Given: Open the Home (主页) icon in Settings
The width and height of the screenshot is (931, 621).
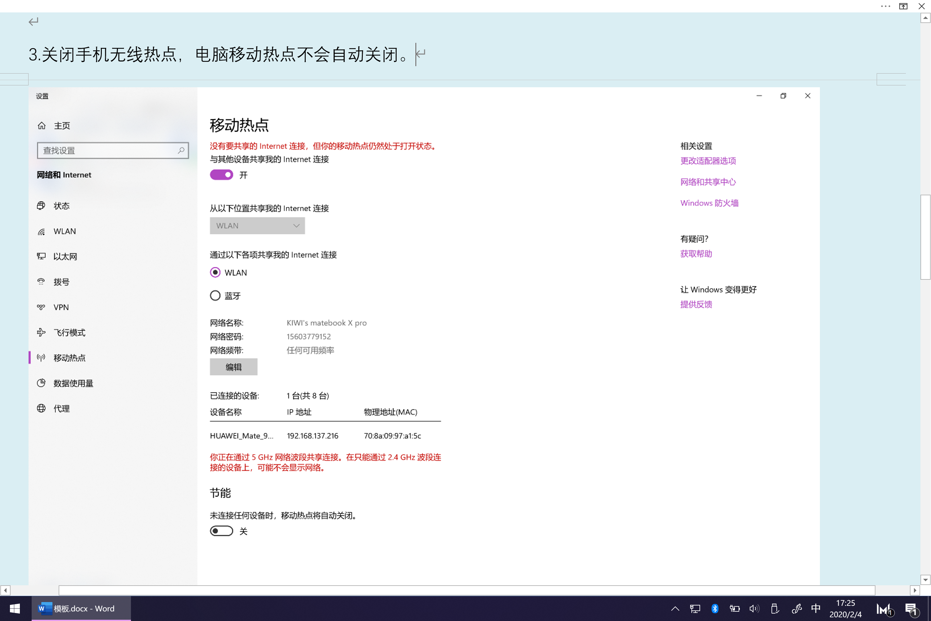Looking at the screenshot, I should click(x=42, y=125).
